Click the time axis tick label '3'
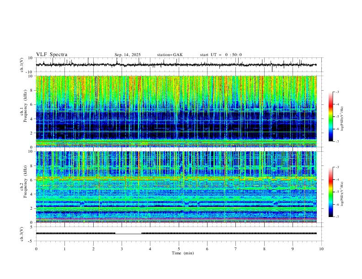This screenshot has height=279, width=362. coord(122,249)
